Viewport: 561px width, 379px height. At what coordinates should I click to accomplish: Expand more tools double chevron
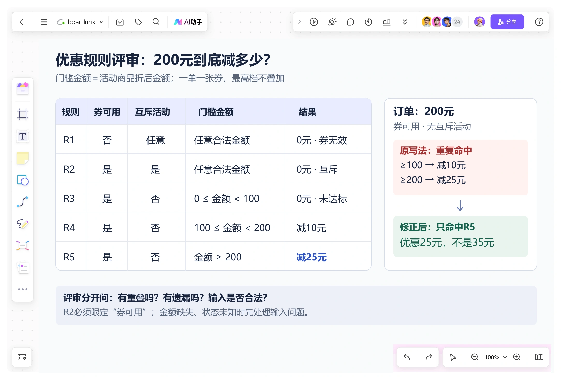coord(405,22)
